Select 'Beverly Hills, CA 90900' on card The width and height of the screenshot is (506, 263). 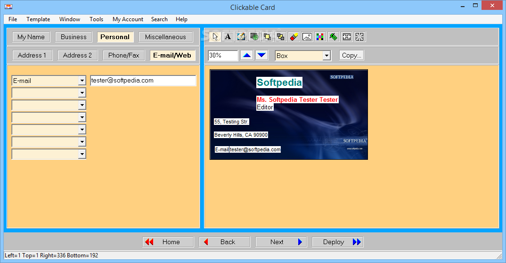point(241,135)
